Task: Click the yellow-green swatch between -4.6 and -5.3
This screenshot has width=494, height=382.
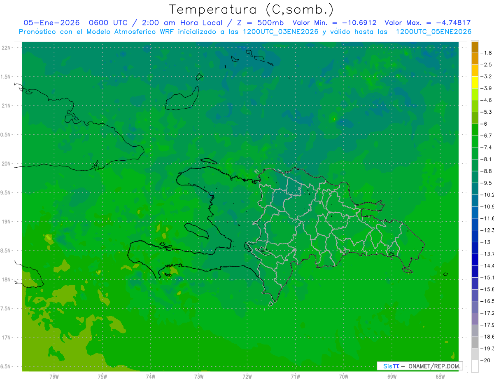Action: coord(475,106)
